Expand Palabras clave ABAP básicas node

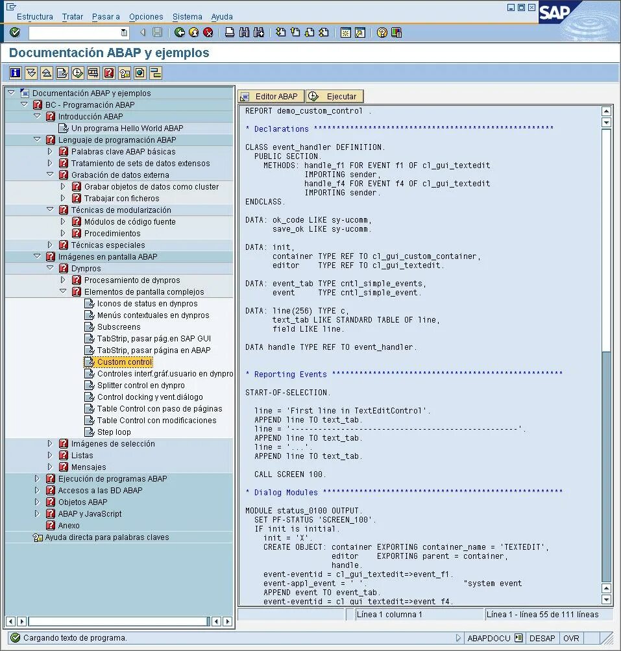(x=50, y=151)
